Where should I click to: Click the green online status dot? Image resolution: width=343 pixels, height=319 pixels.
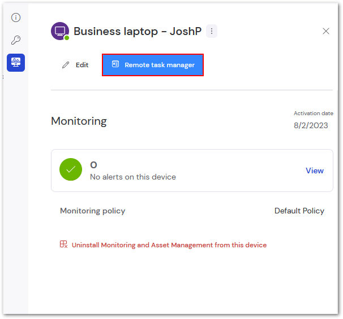pos(67,38)
